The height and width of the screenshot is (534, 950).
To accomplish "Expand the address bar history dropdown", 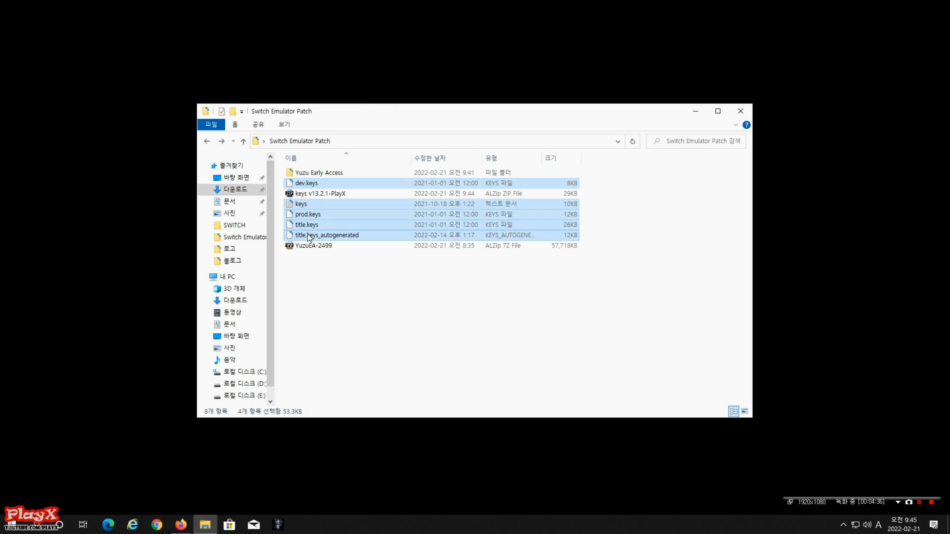I will tap(617, 141).
